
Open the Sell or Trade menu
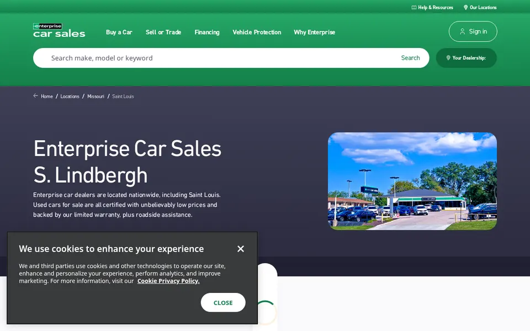pyautogui.click(x=163, y=32)
